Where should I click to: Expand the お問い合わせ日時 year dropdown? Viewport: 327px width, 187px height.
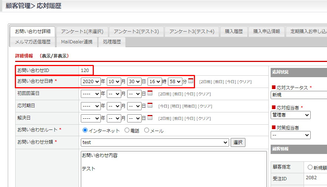[x=91, y=81]
